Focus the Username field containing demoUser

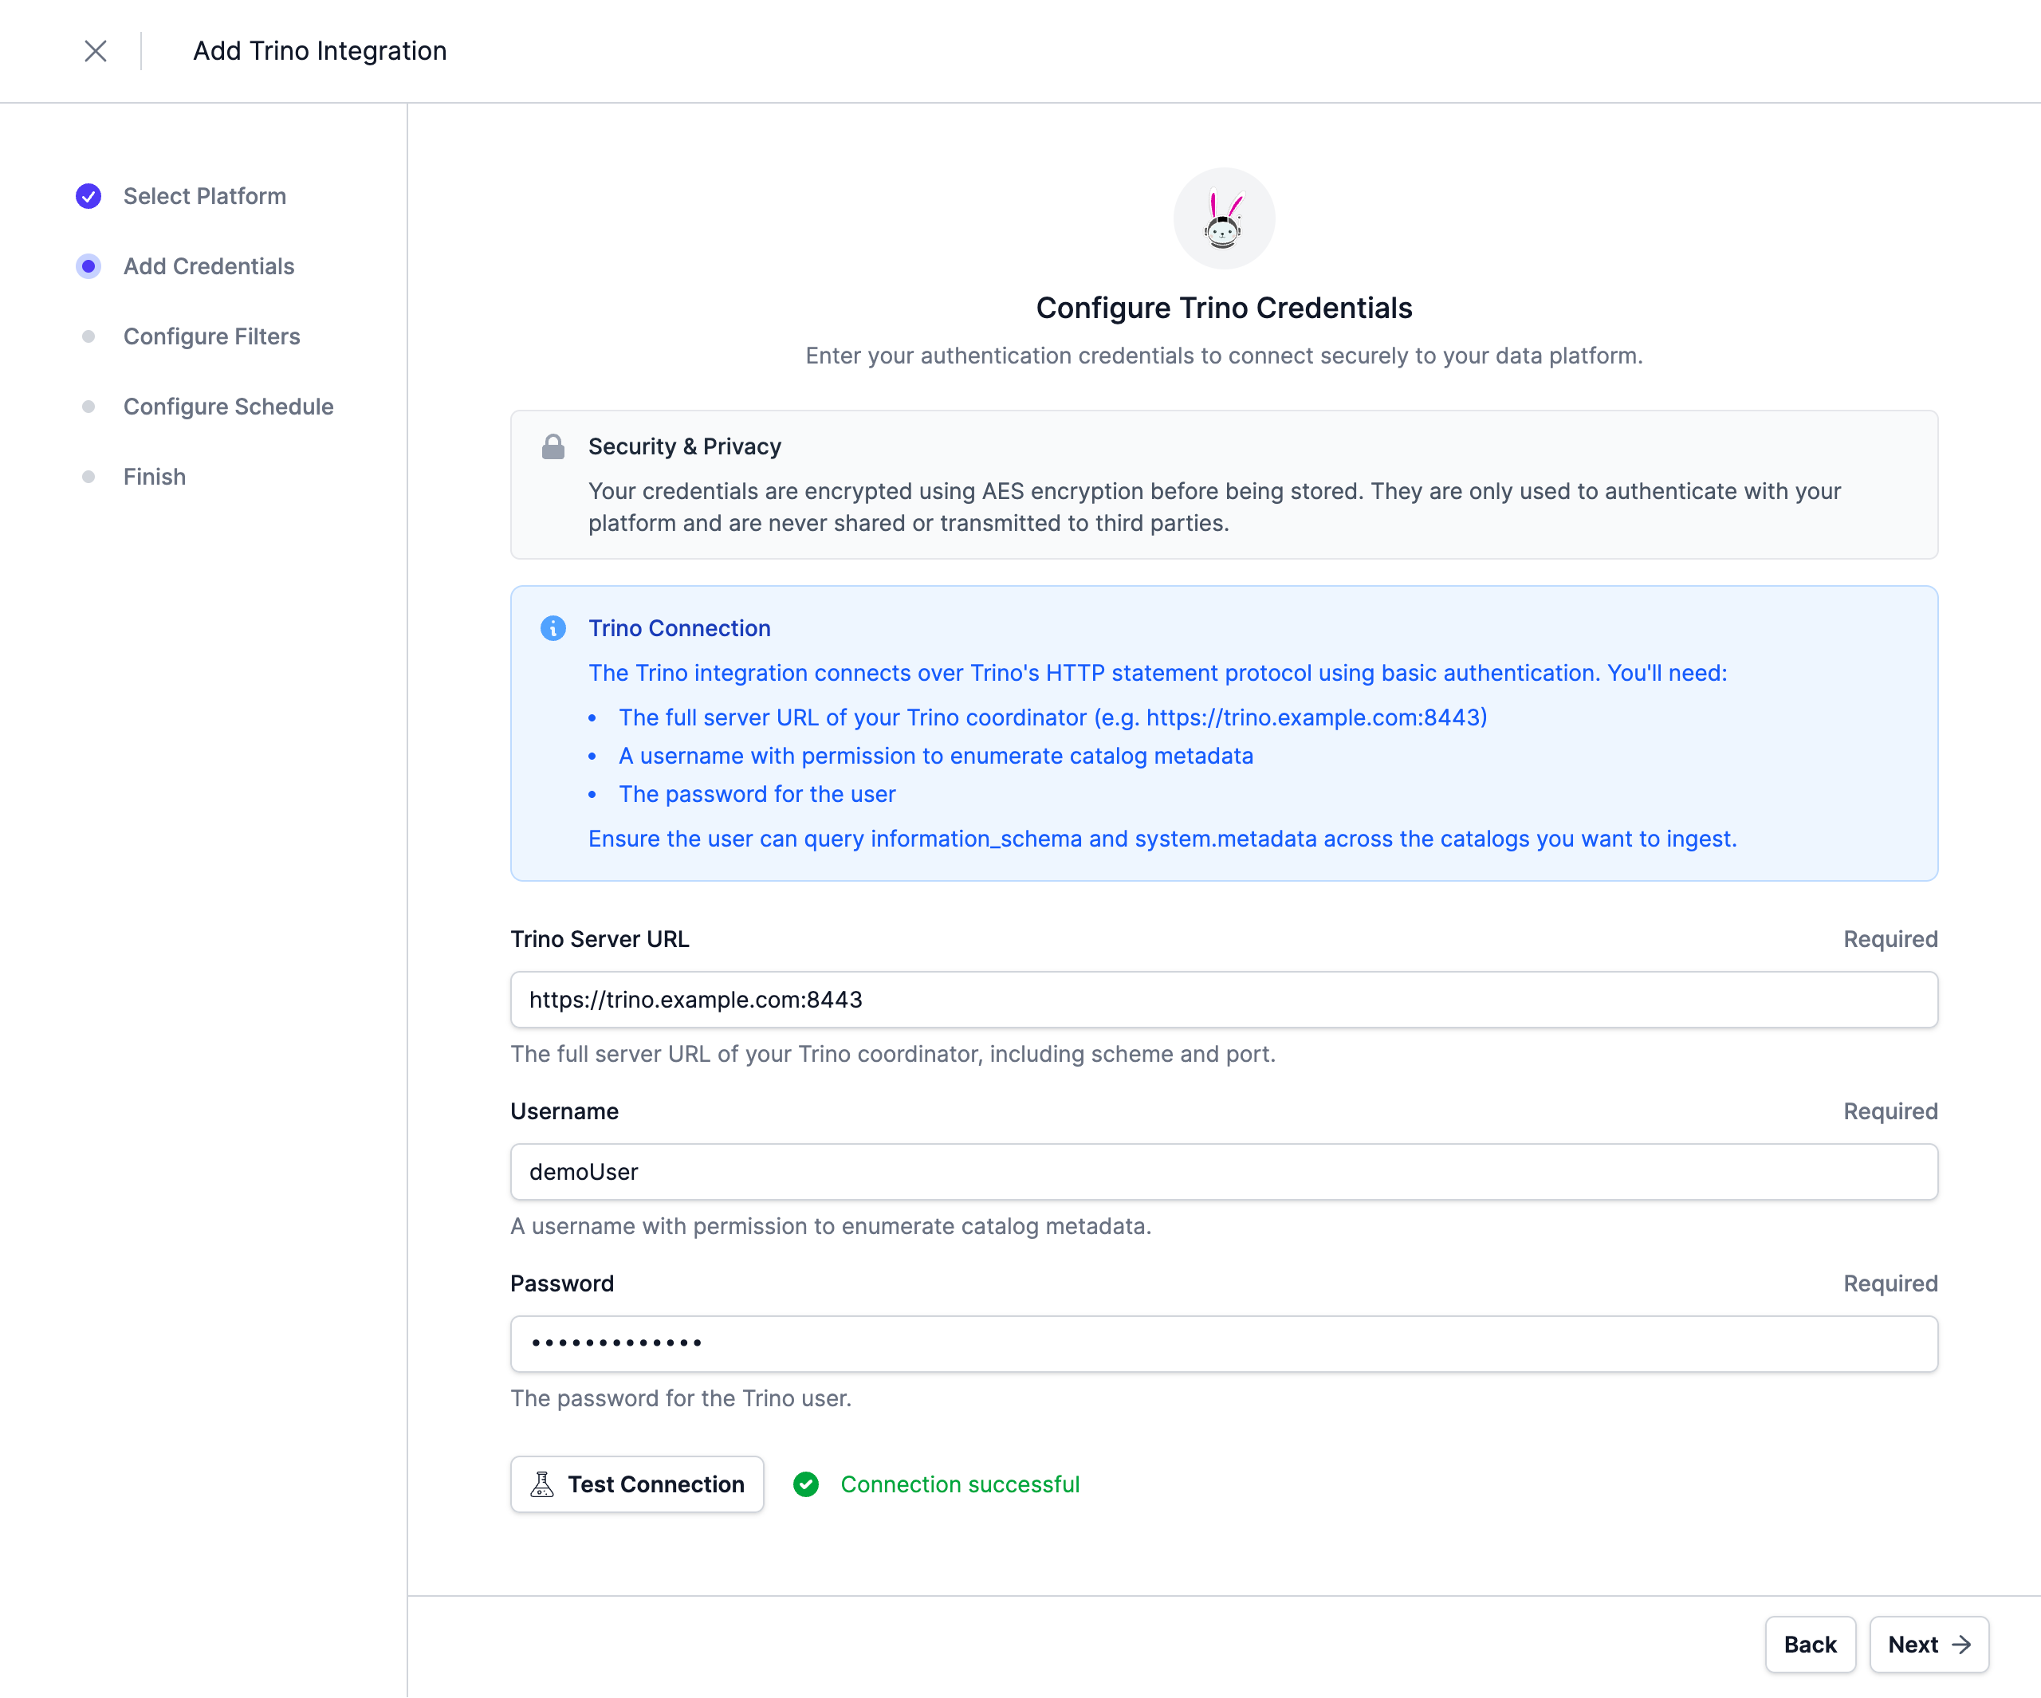pyautogui.click(x=1224, y=1172)
